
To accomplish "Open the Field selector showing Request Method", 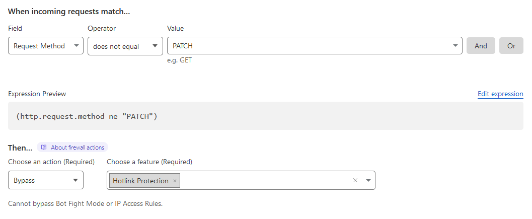I will pos(40,46).
